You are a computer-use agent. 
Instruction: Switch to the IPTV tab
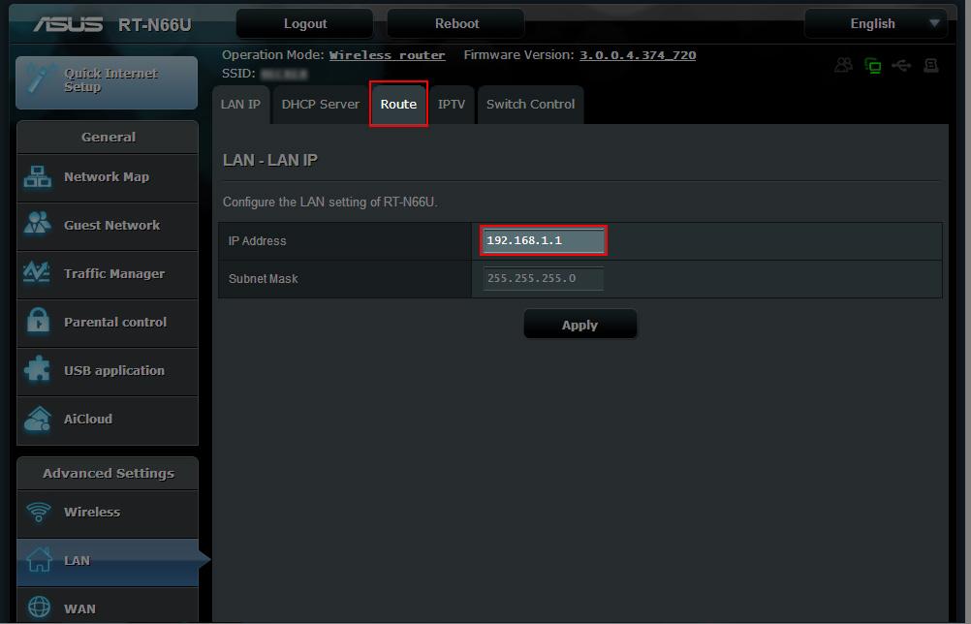(452, 105)
